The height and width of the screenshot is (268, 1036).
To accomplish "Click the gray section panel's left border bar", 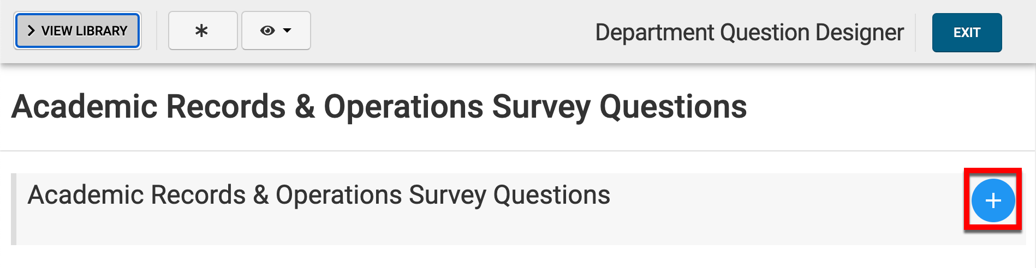I will click(x=14, y=209).
